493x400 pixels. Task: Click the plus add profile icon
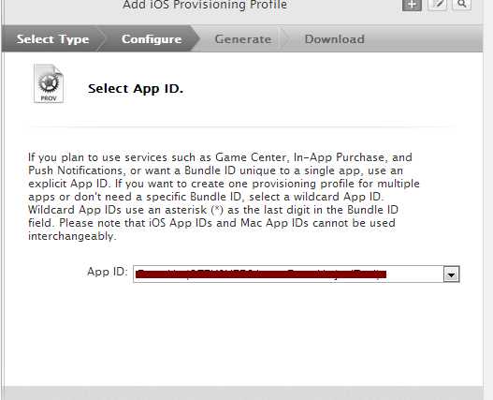coord(412,5)
